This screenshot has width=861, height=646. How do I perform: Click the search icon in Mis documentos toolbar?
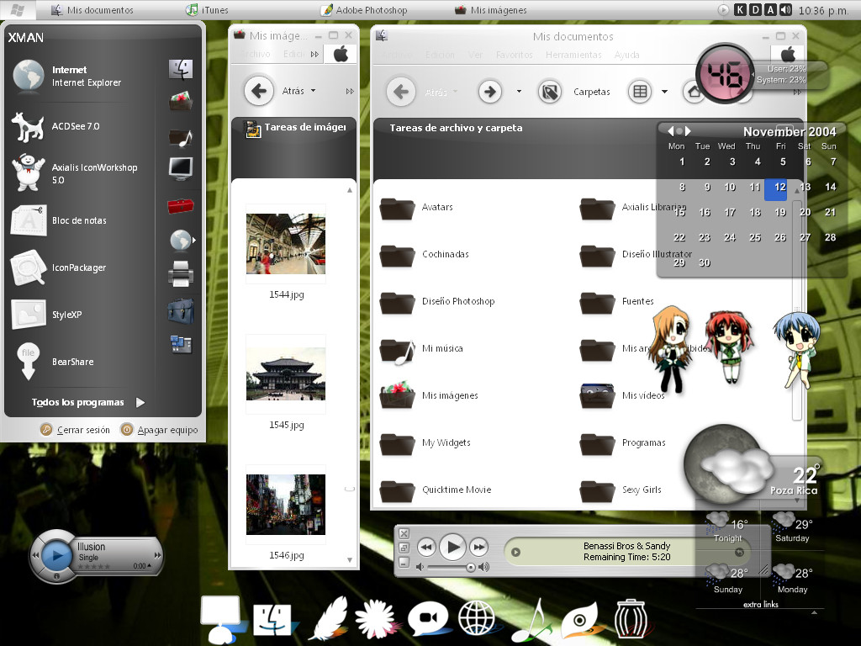pos(550,92)
